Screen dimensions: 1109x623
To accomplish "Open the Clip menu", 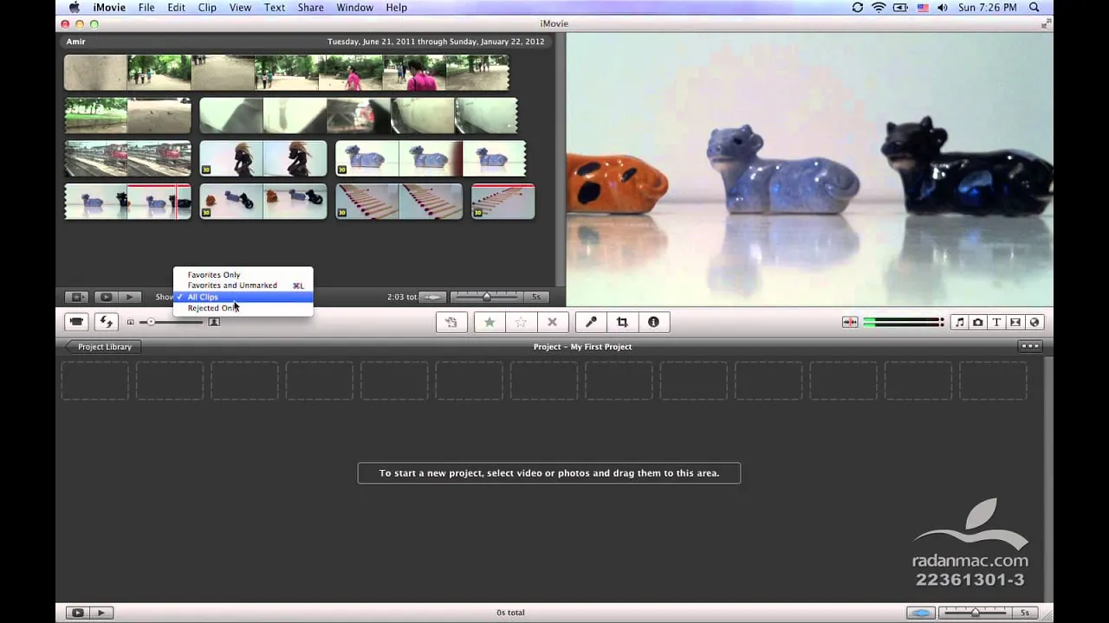I will [207, 8].
